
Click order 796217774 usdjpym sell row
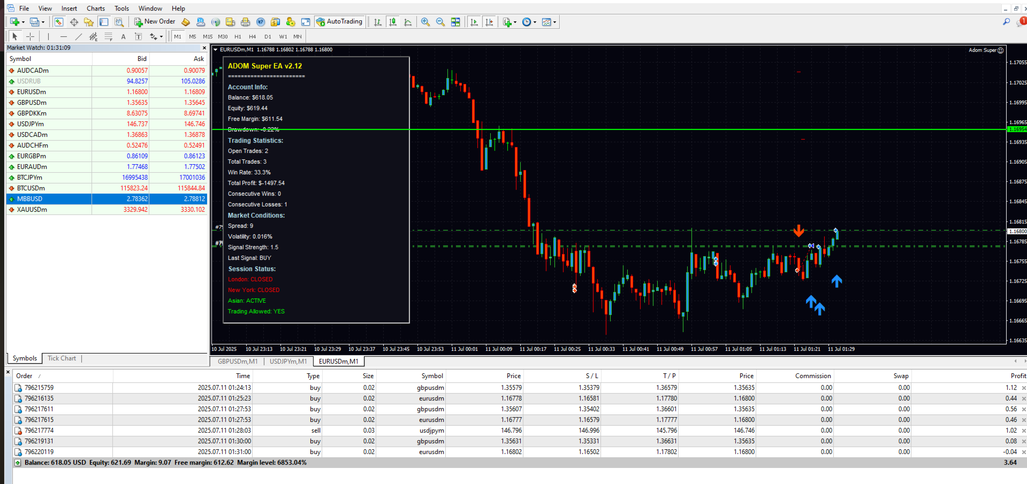[x=519, y=431]
